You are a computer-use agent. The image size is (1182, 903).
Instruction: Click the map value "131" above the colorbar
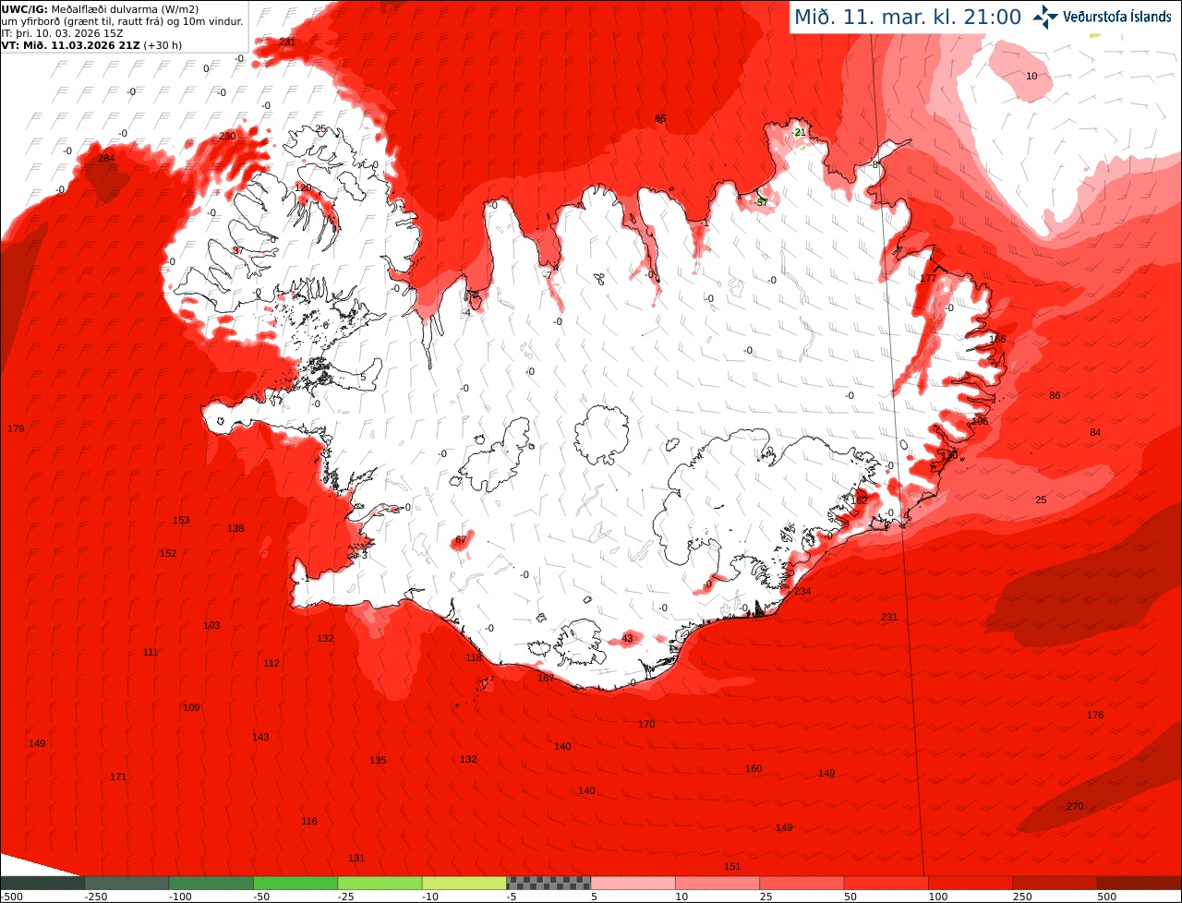point(356,858)
